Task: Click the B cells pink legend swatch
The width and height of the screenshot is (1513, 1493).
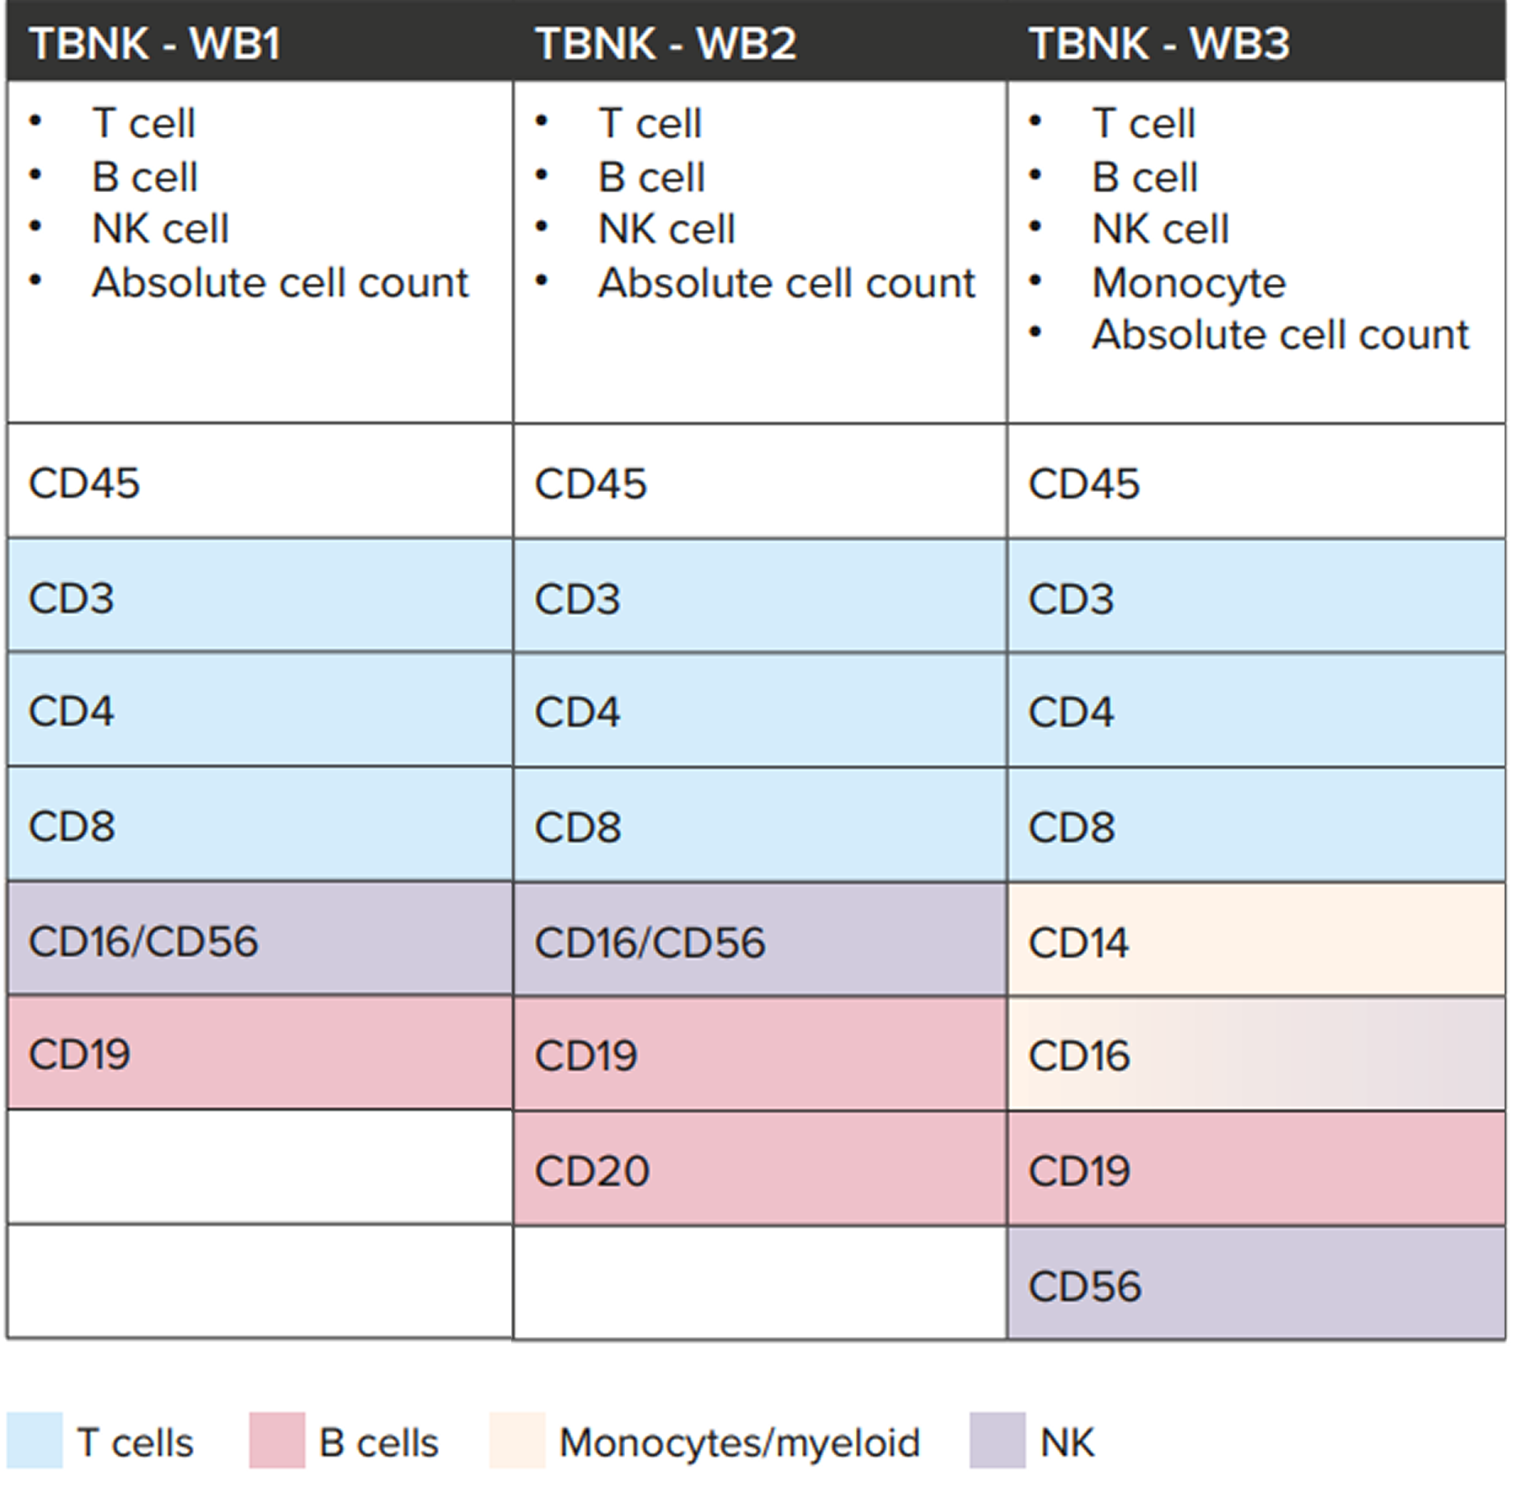Action: coord(277,1441)
